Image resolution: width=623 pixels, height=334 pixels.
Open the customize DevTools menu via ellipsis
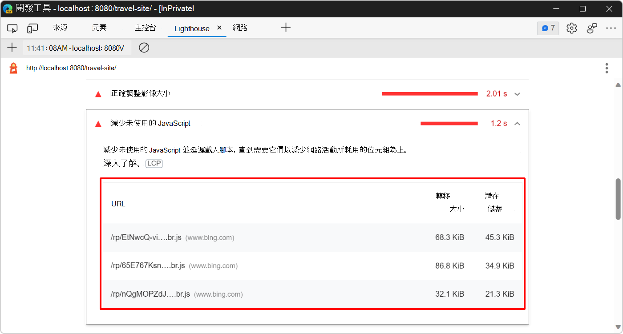click(x=611, y=28)
